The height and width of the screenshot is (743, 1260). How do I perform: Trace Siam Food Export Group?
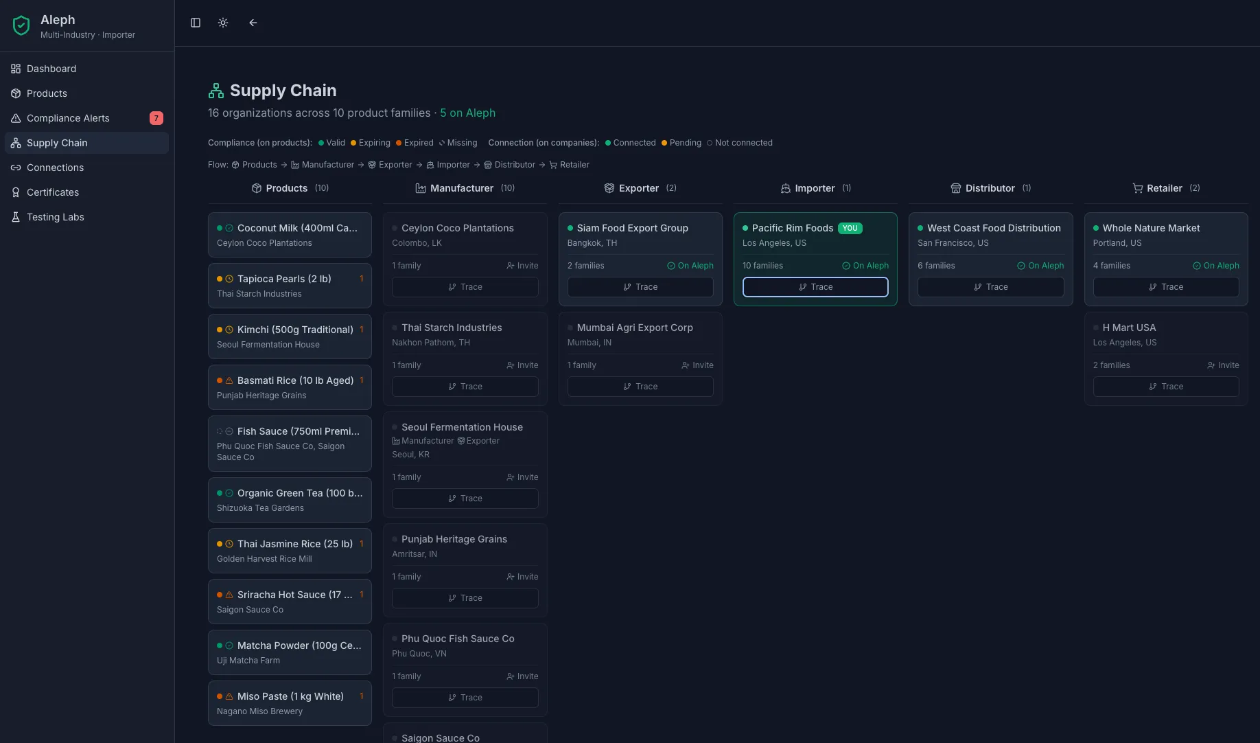coord(640,287)
